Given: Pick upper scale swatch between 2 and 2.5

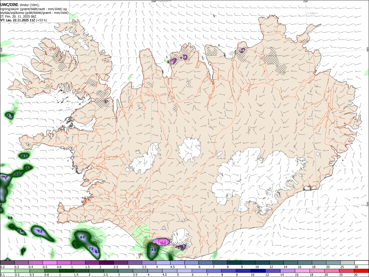Looking at the screenshot, I should pyautogui.click(x=106, y=263).
